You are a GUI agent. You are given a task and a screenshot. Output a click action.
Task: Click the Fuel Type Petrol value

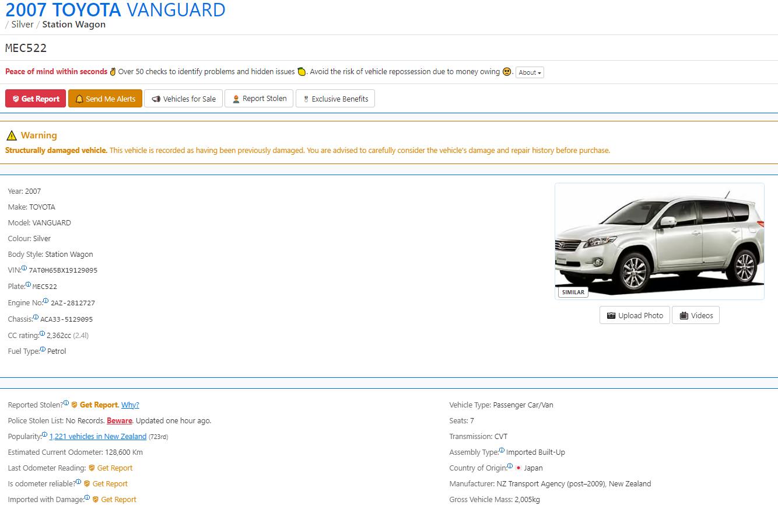pyautogui.click(x=57, y=351)
